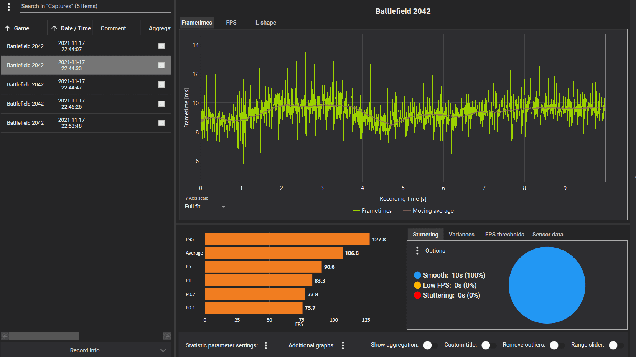
Task: Click the blue Smooth legend dot
Action: [x=417, y=275]
